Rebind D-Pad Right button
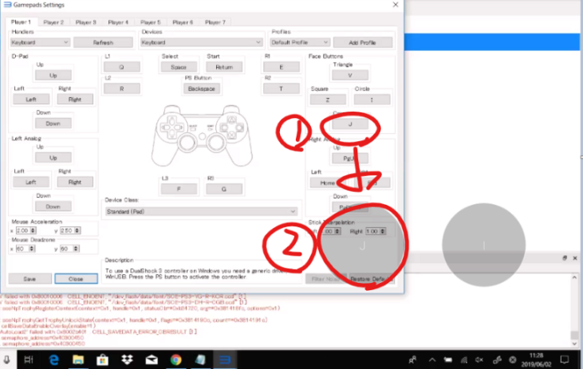Image resolution: width=583 pixels, height=369 pixels. pos(75,99)
